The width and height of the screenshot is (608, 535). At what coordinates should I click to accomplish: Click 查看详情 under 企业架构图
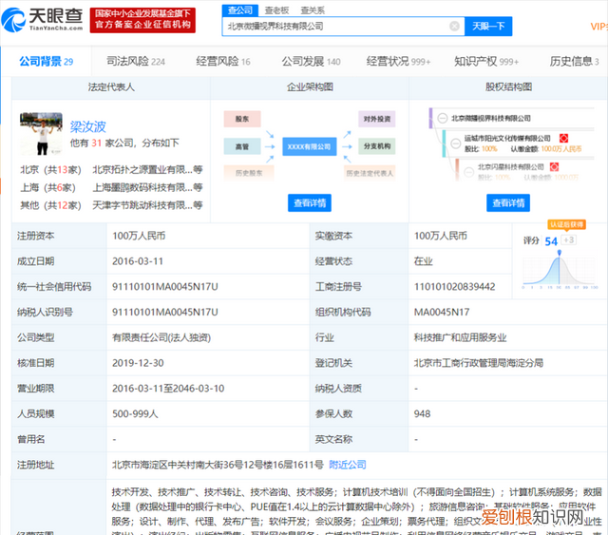[x=310, y=203]
